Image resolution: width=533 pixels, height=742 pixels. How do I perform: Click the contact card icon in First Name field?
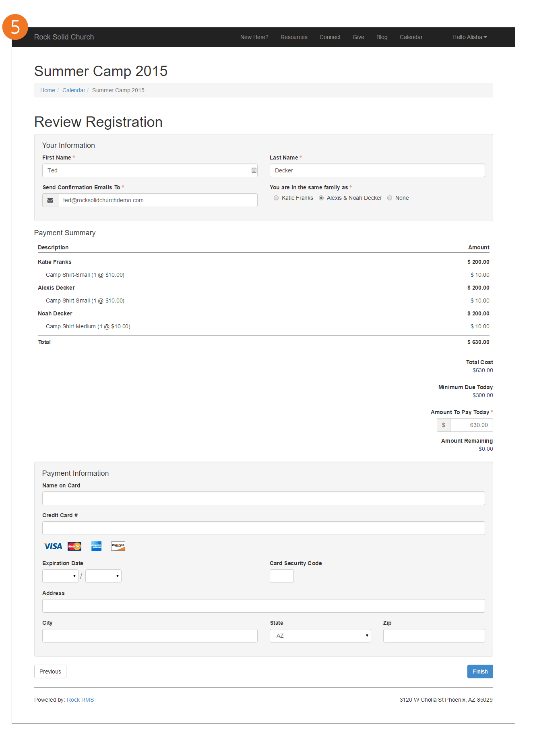254,170
